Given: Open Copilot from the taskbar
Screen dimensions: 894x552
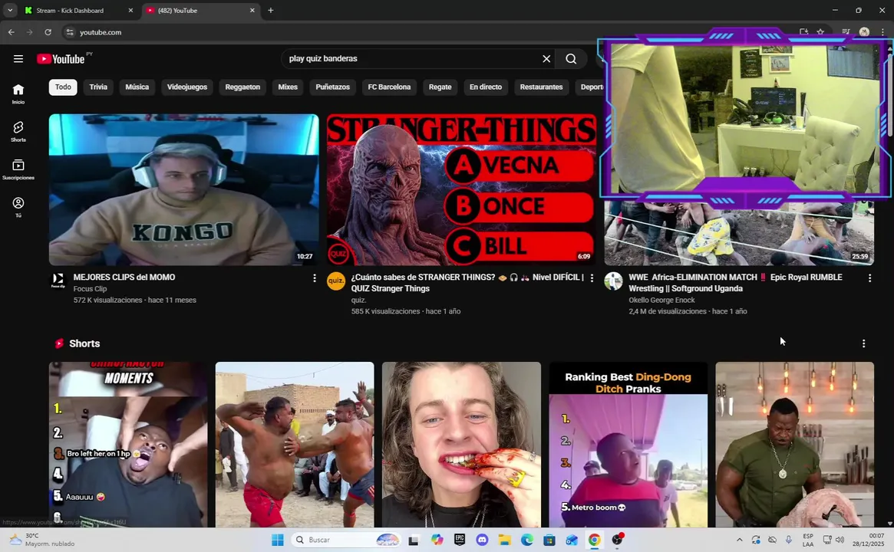Looking at the screenshot, I should click(x=437, y=540).
